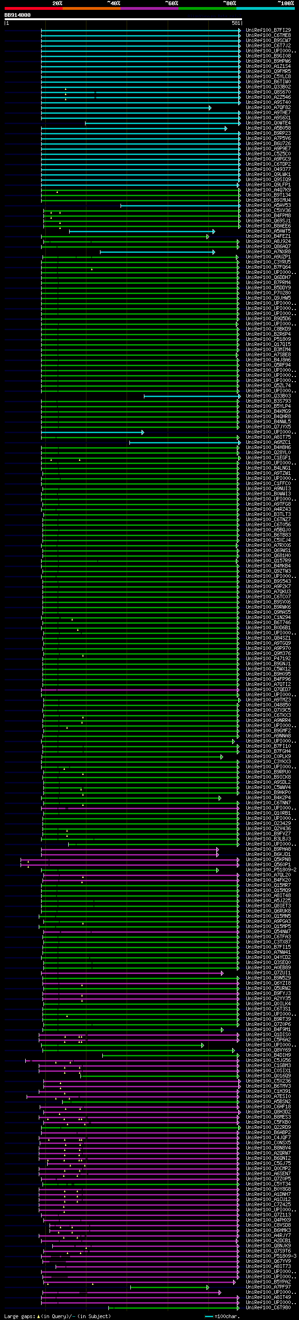Click label UniRef100_B9T134
Image resolution: width=299 pixels, height=1320 pixels.
point(268,195)
